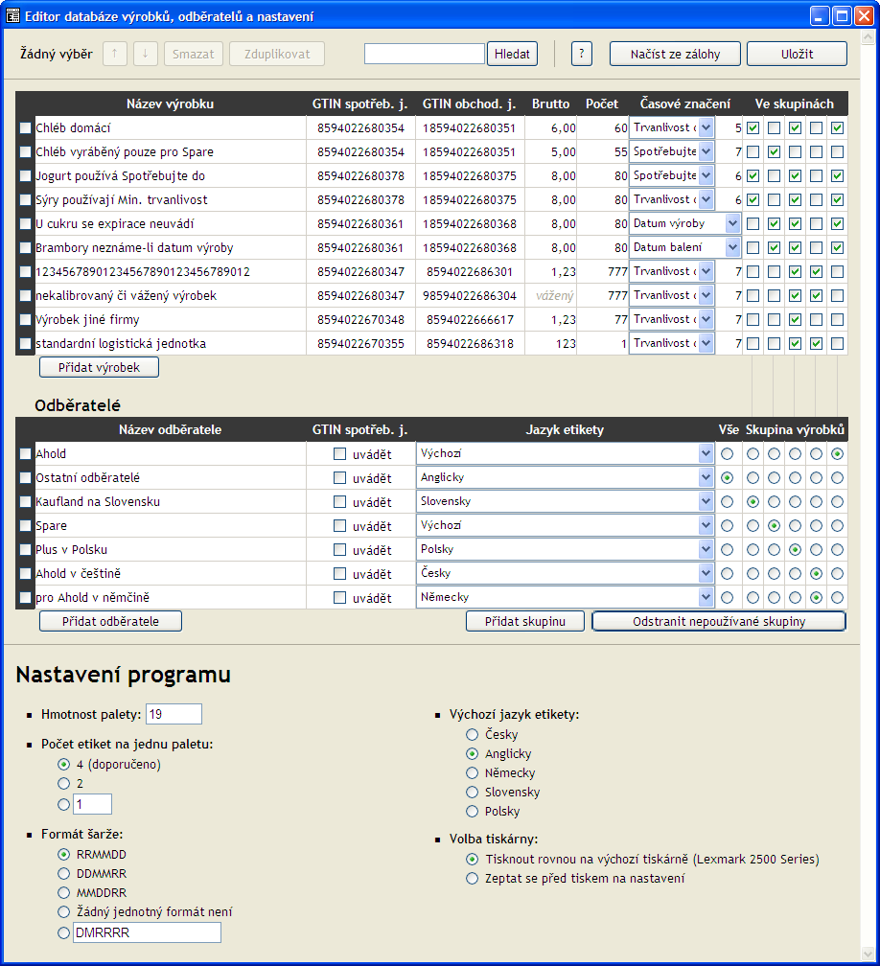This screenshot has width=880, height=966.
Task: Select Německy as default label language
Action: [472, 773]
